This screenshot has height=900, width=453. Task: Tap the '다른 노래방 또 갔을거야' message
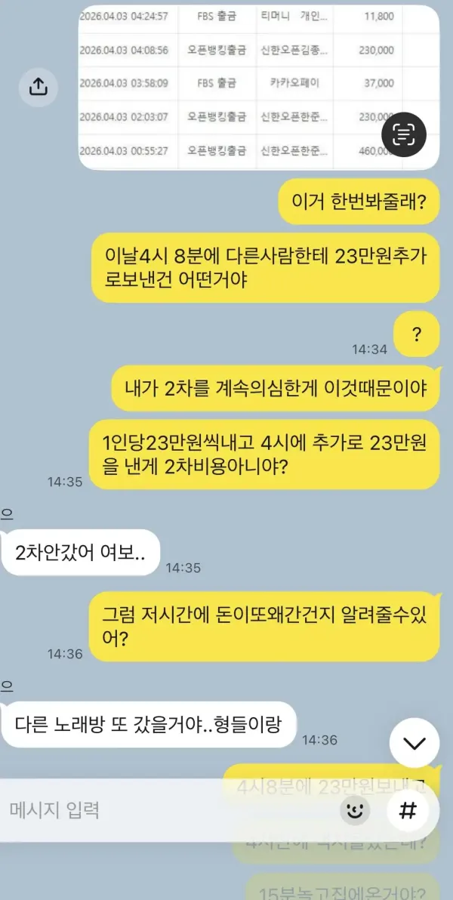click(148, 724)
